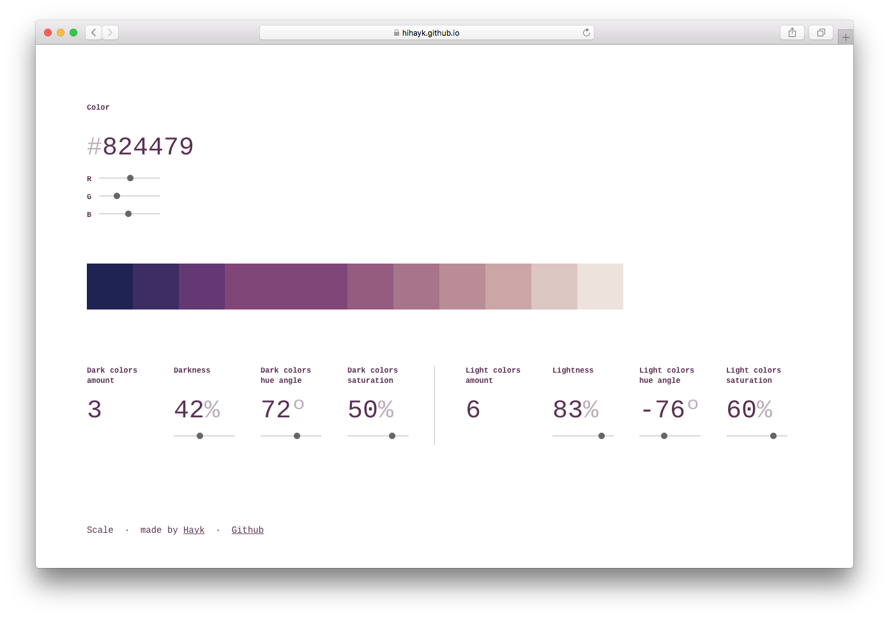889x619 pixels.
Task: Adjust the B channel slider
Action: (130, 214)
